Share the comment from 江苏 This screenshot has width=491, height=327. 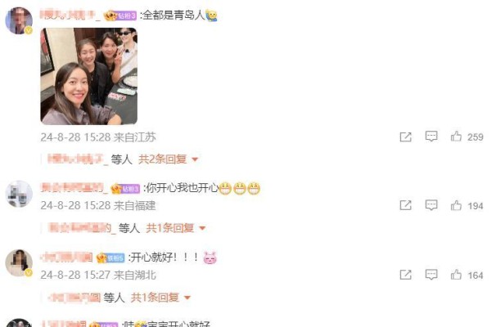[x=406, y=137]
